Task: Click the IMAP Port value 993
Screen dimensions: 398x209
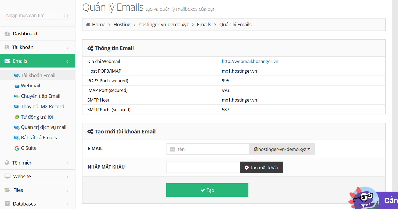Action: pyautogui.click(x=226, y=90)
